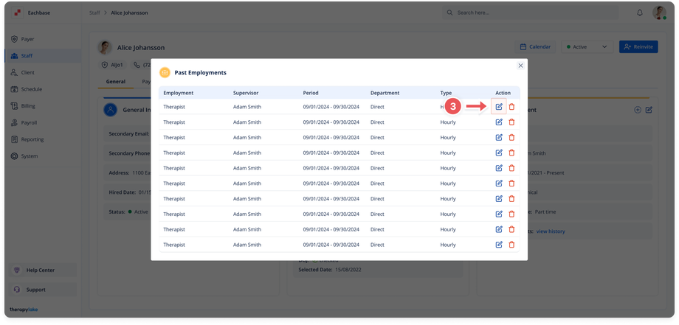
Task: Open user profile avatar in top bar
Action: tap(659, 13)
